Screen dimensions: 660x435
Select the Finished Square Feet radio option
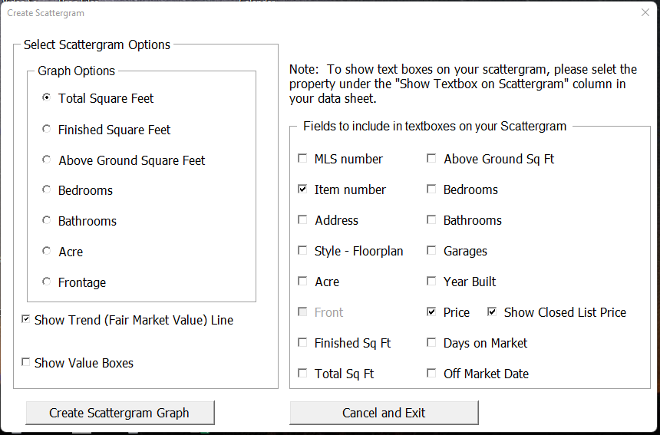47,130
